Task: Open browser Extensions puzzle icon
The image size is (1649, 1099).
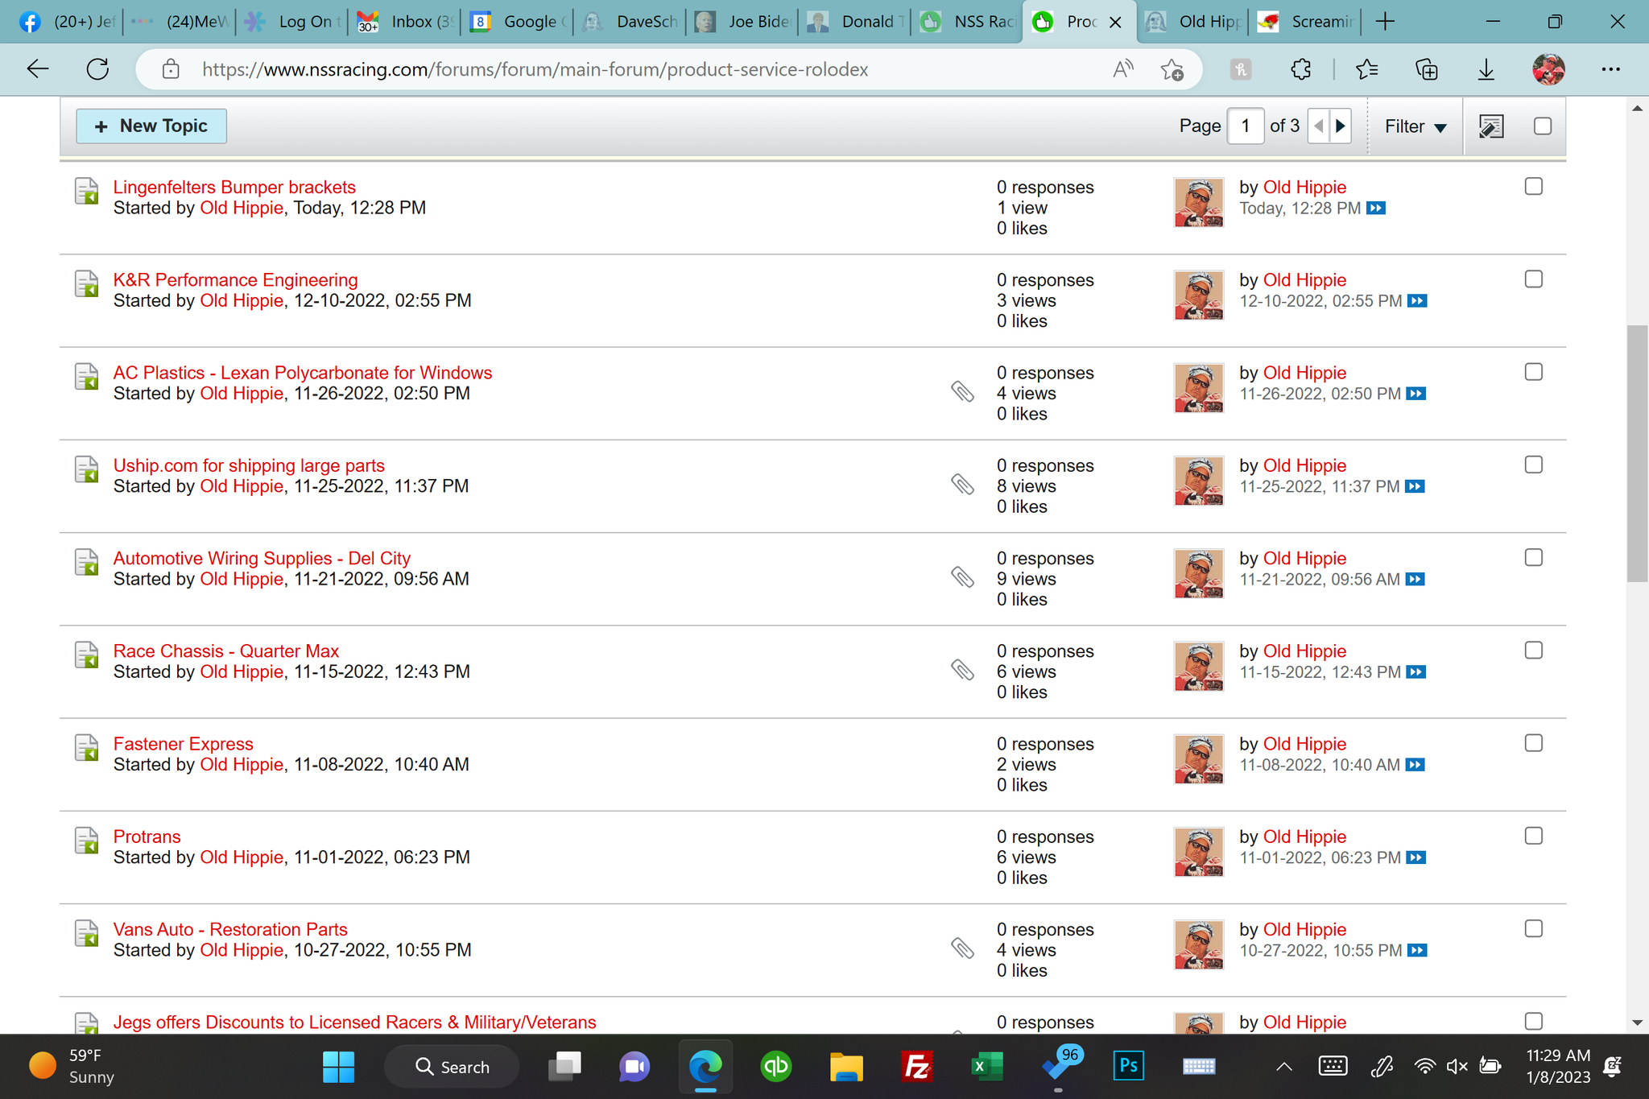Action: [1300, 70]
